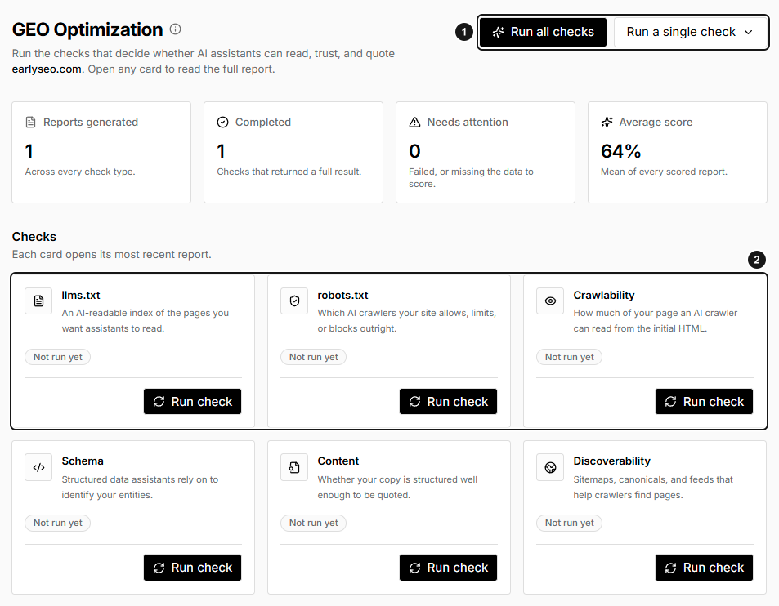
Task: Click 'Across every check type.' text
Action: [80, 172]
